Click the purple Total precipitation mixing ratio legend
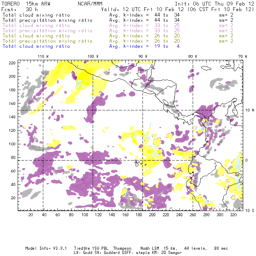This screenshot has width=256, height=256. [47, 31]
